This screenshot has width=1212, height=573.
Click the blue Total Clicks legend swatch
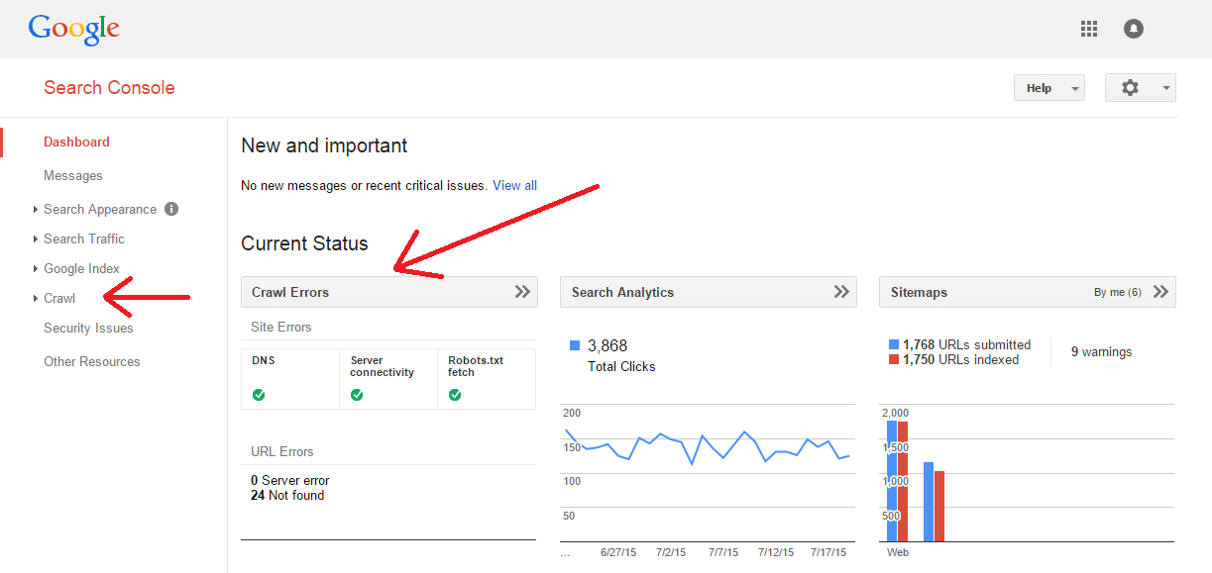click(575, 345)
